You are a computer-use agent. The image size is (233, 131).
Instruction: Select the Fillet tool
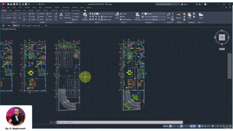tap(49, 17)
